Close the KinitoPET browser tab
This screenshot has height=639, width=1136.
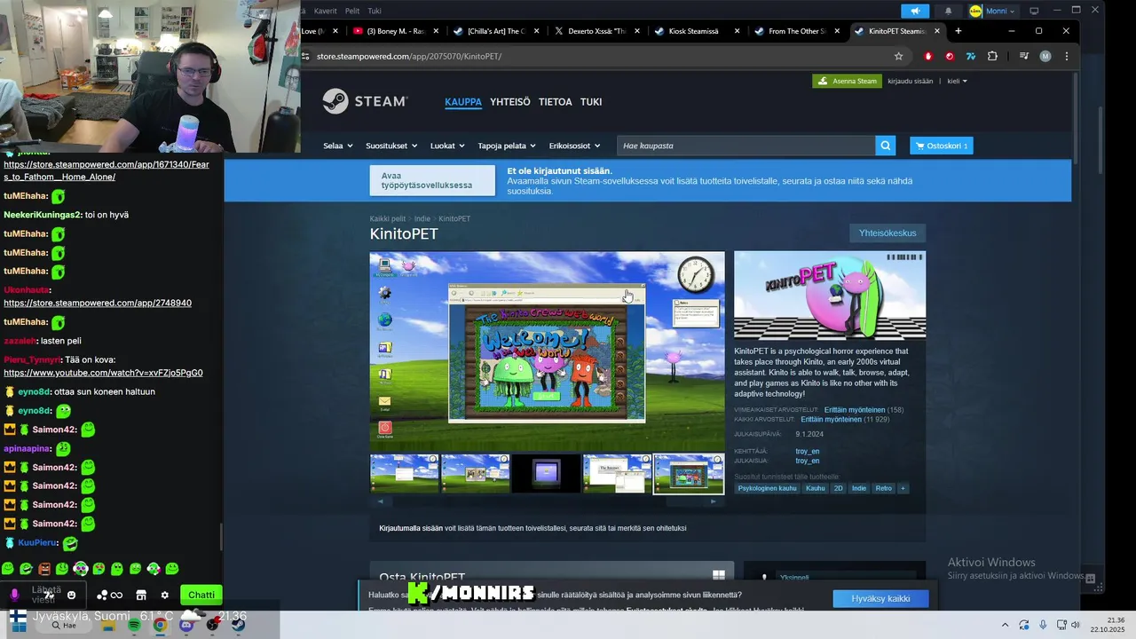point(936,31)
